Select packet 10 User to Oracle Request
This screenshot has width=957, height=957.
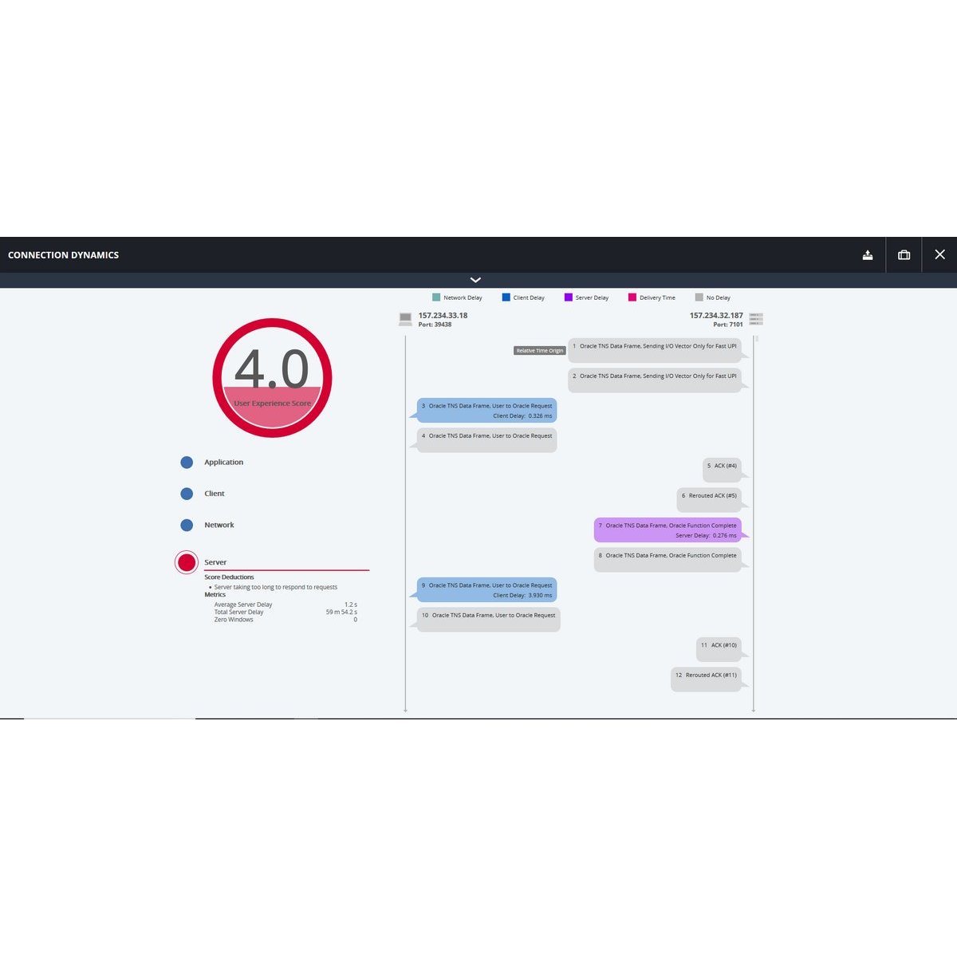[x=488, y=620]
